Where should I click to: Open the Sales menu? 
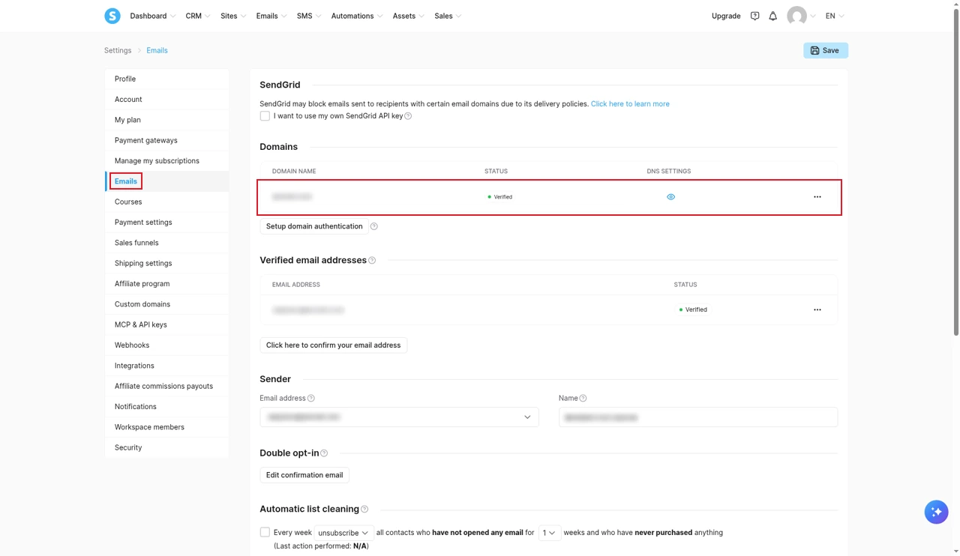coord(448,16)
